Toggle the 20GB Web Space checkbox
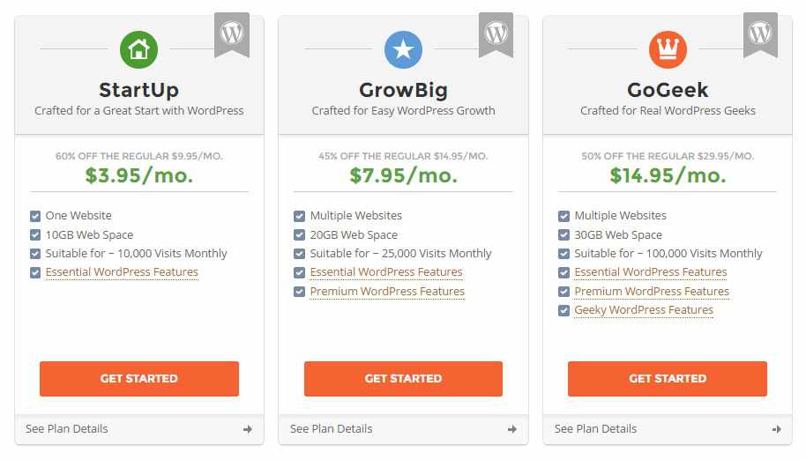The height and width of the screenshot is (460, 806). (300, 235)
